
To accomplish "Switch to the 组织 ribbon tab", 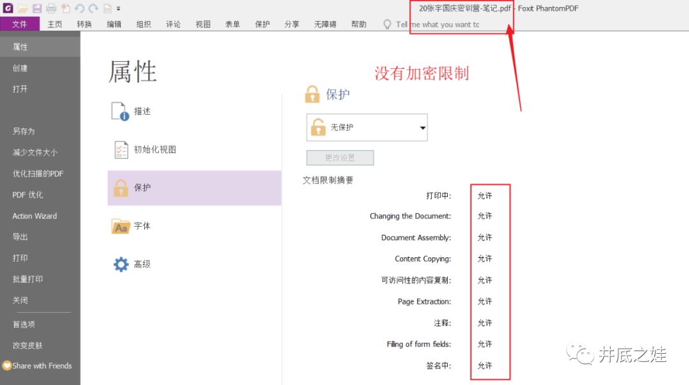I will 144,24.
